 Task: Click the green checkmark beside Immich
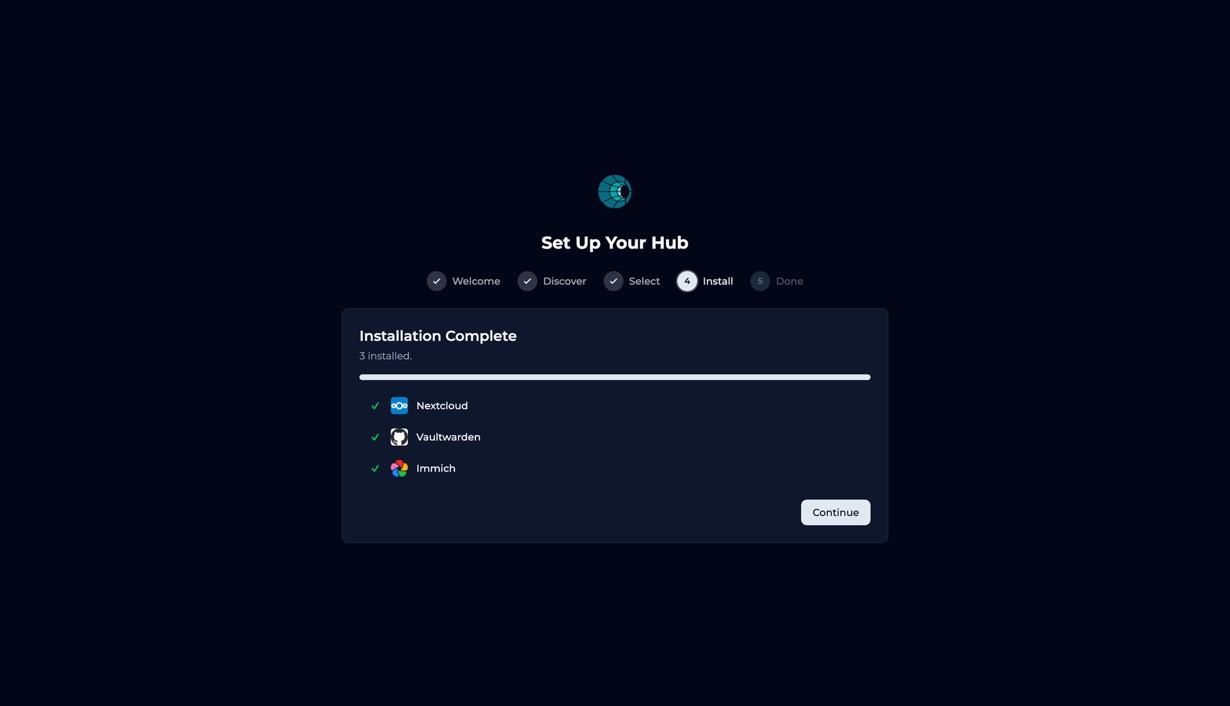coord(375,469)
